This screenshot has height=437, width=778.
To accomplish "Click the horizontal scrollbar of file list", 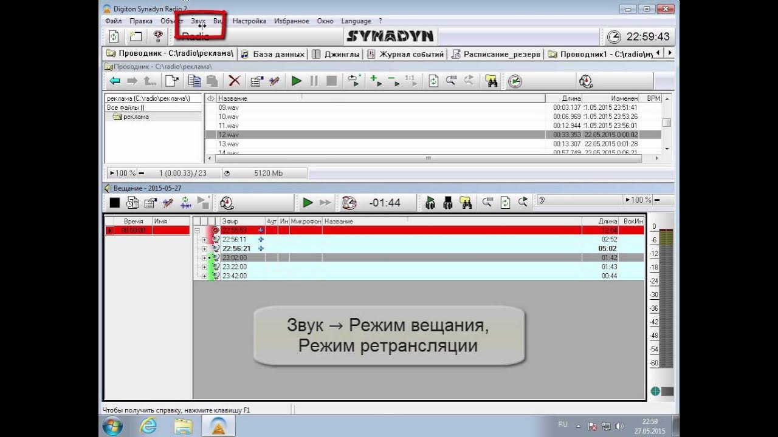I will [x=428, y=158].
